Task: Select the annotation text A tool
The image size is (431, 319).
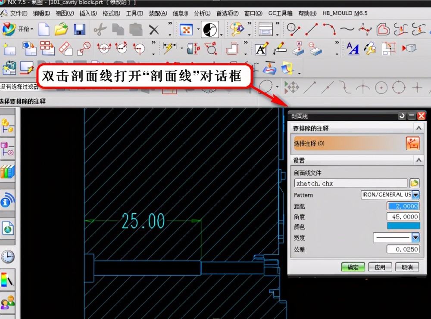Action: tap(261, 49)
